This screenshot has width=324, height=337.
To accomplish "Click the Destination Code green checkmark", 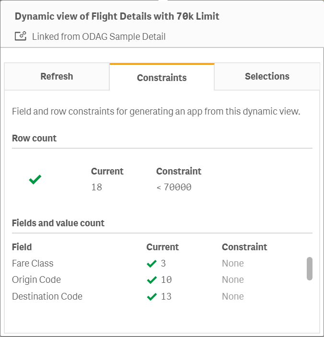I will coord(152,297).
